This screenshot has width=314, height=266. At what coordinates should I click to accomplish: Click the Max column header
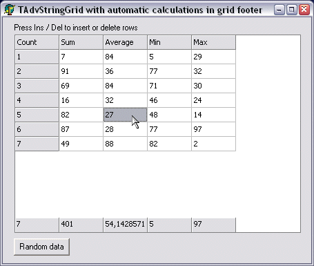[x=213, y=42]
